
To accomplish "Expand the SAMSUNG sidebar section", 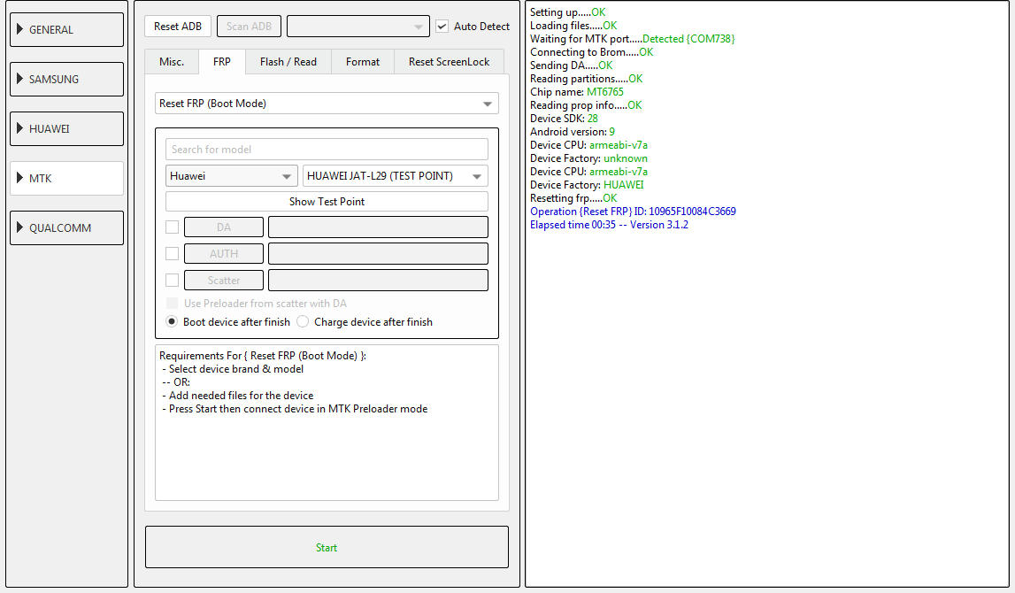I will pos(66,79).
